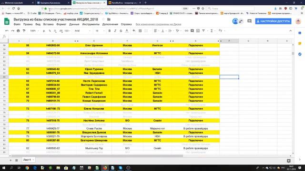
Task: Collapse the toolbar with the up chevron
Action: tap(290, 31)
